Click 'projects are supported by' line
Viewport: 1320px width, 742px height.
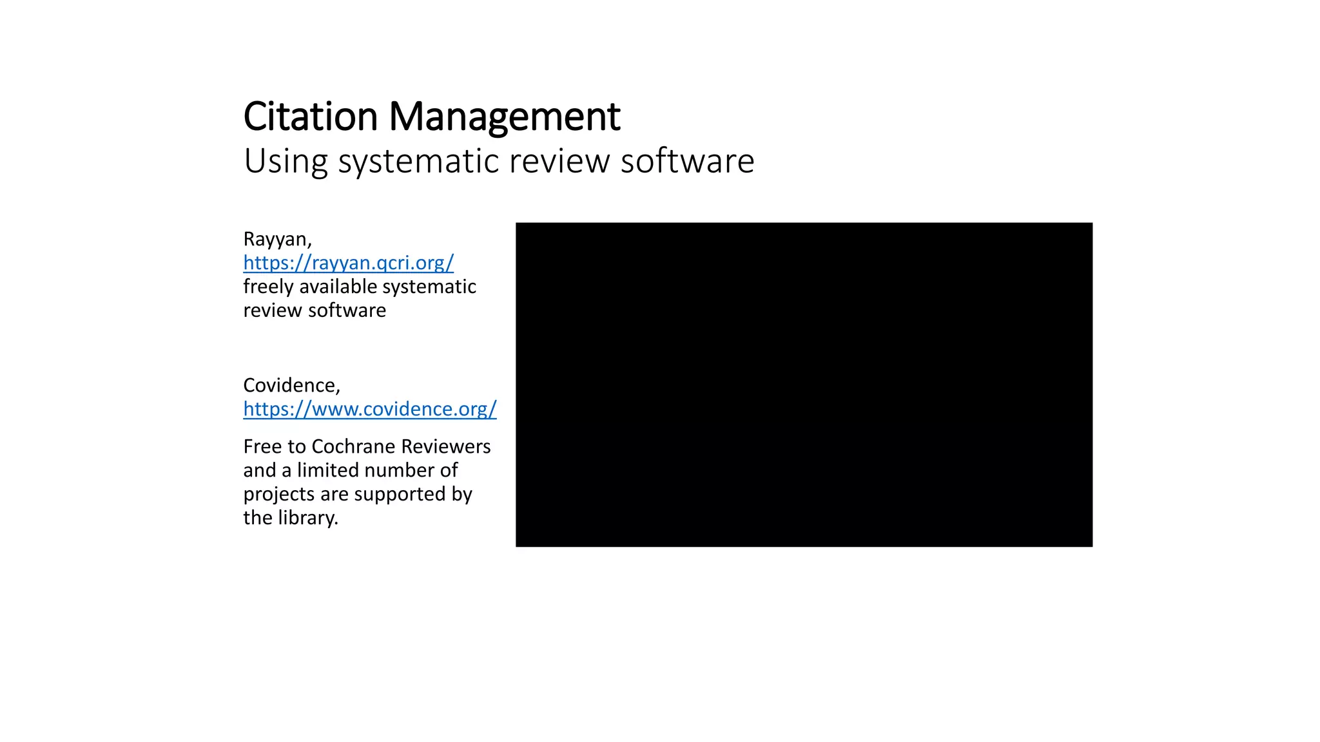pyautogui.click(x=358, y=494)
